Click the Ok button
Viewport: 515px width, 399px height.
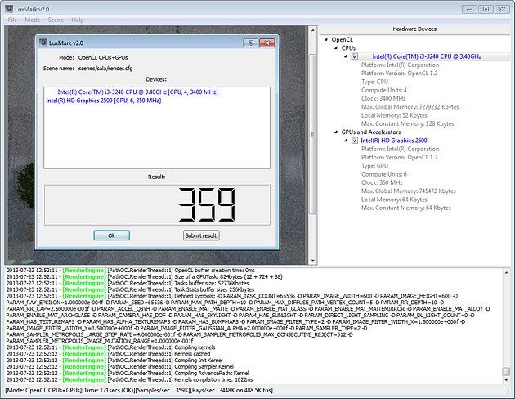tap(112, 235)
